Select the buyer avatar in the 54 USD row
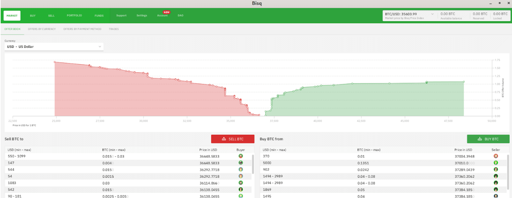512x198 pixels. tap(241, 176)
